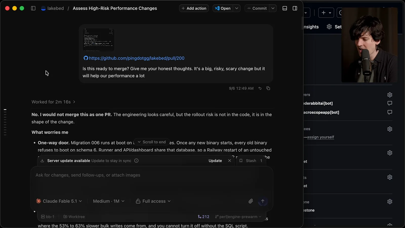
Task: Toggle the bottom panel layout icon
Action: click(x=285, y=8)
